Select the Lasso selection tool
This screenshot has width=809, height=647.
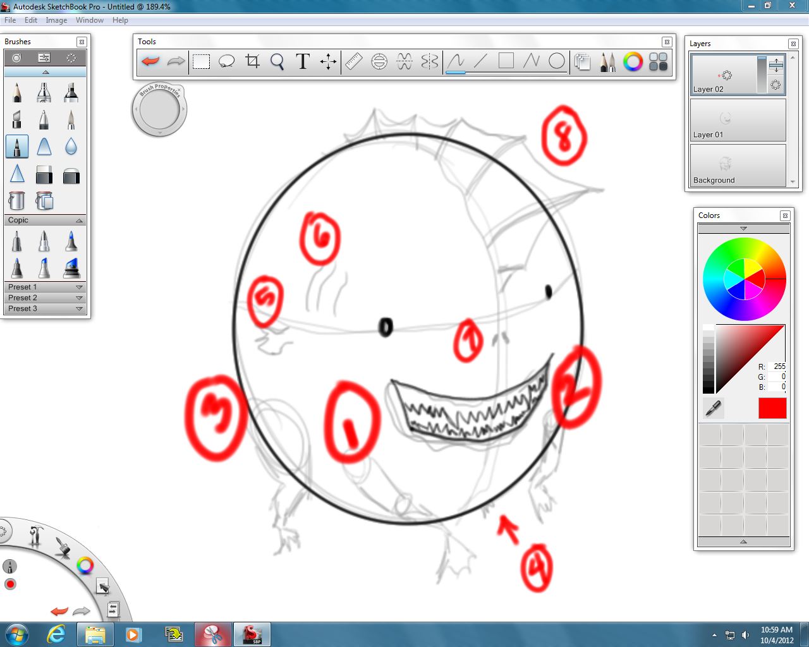tap(226, 61)
